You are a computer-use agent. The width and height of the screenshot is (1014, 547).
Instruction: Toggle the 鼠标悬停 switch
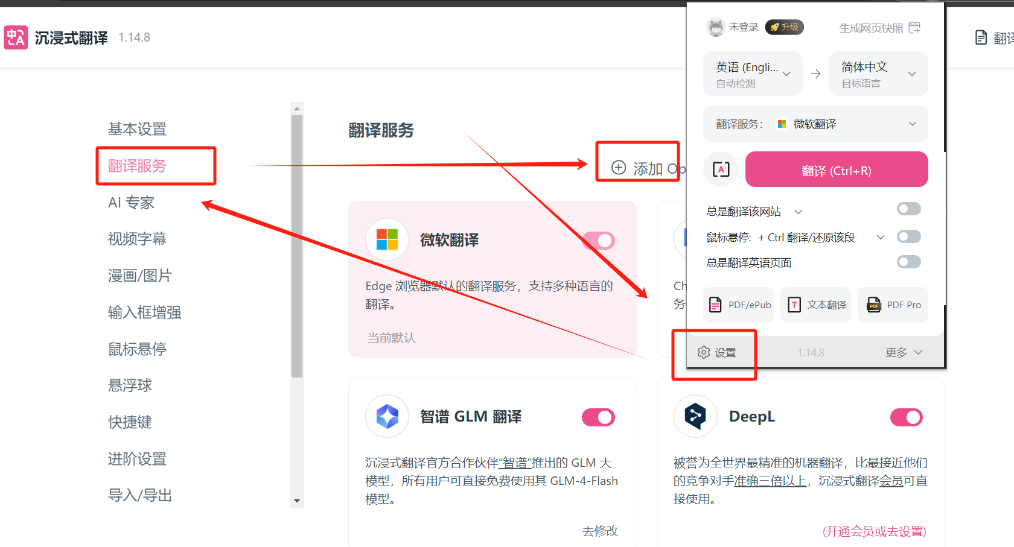(908, 236)
